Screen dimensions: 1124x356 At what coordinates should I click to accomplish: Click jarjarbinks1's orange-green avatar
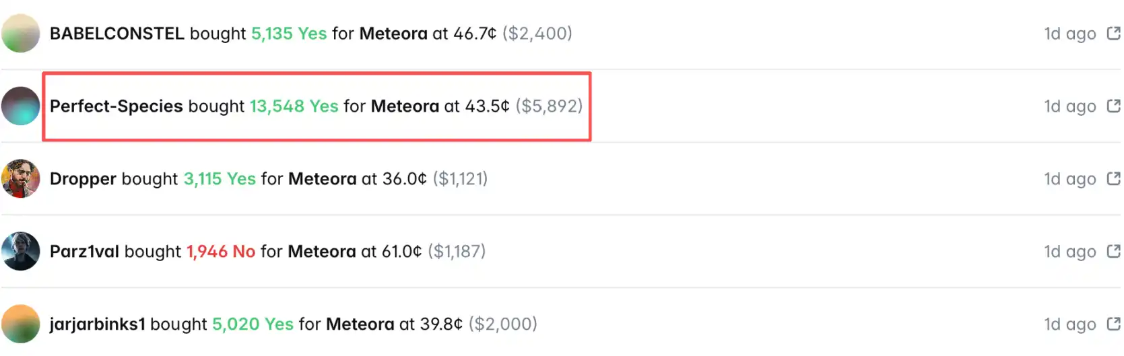coord(21,324)
